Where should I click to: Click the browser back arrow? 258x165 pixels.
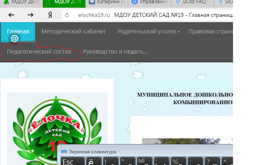[12, 15]
